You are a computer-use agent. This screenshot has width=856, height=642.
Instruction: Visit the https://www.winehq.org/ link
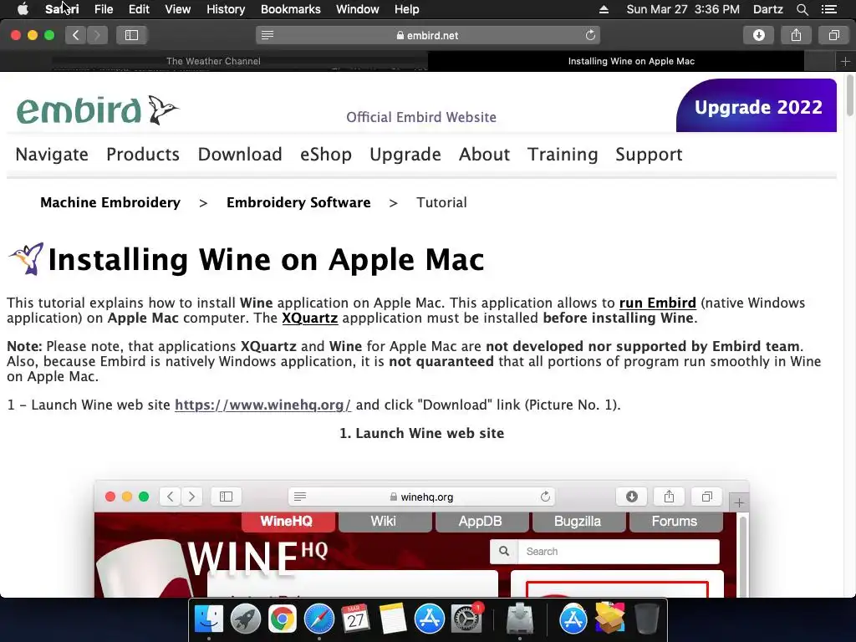tap(262, 405)
